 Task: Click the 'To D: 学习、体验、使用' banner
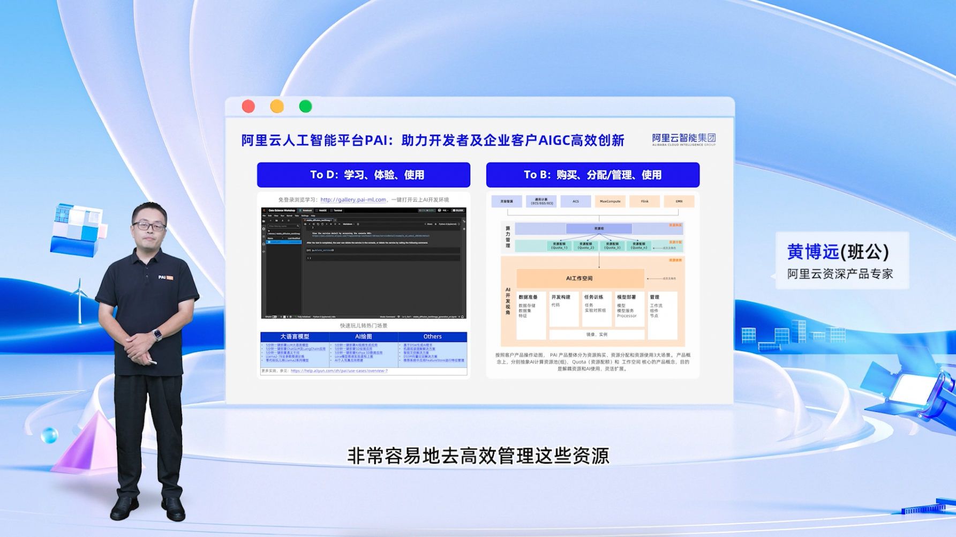[x=364, y=175]
